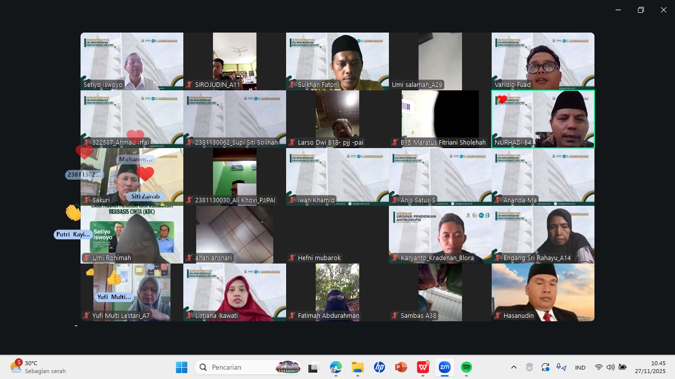Viewport: 675px width, 379px height.
Task: Open the weather widget showing 30°C
Action: point(37,367)
